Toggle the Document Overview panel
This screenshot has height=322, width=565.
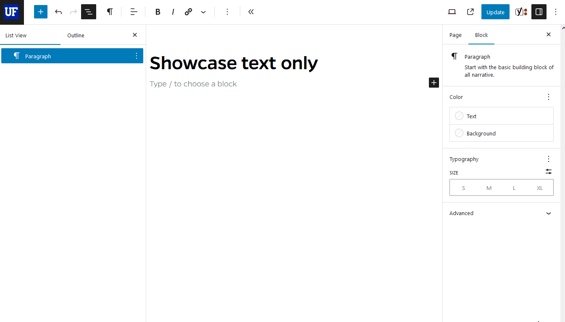click(x=88, y=12)
